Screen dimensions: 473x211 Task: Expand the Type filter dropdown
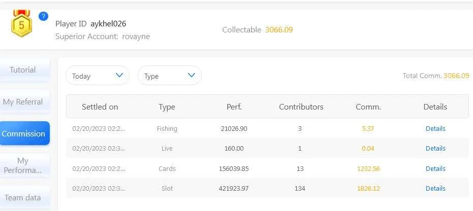pos(170,76)
